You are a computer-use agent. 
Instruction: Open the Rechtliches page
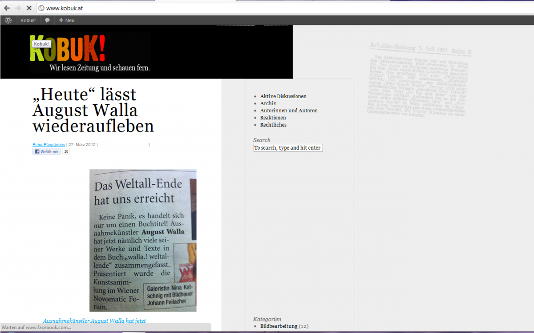pos(273,125)
